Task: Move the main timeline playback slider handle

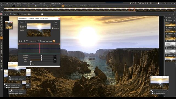Action: point(42,14)
